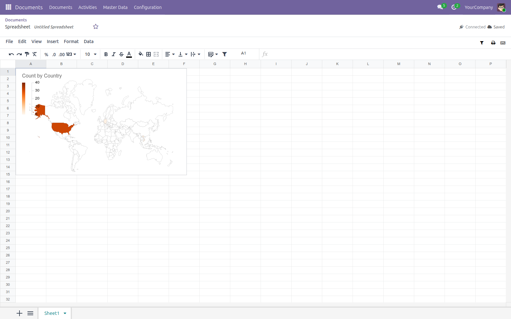Viewport: 511px width, 319px height.
Task: Pick a text color
Action: (129, 55)
